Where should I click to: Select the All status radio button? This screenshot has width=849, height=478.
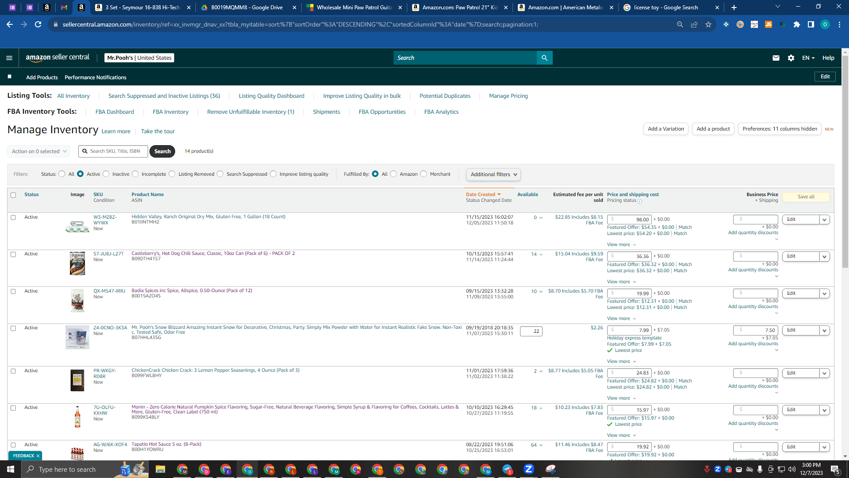click(x=62, y=174)
